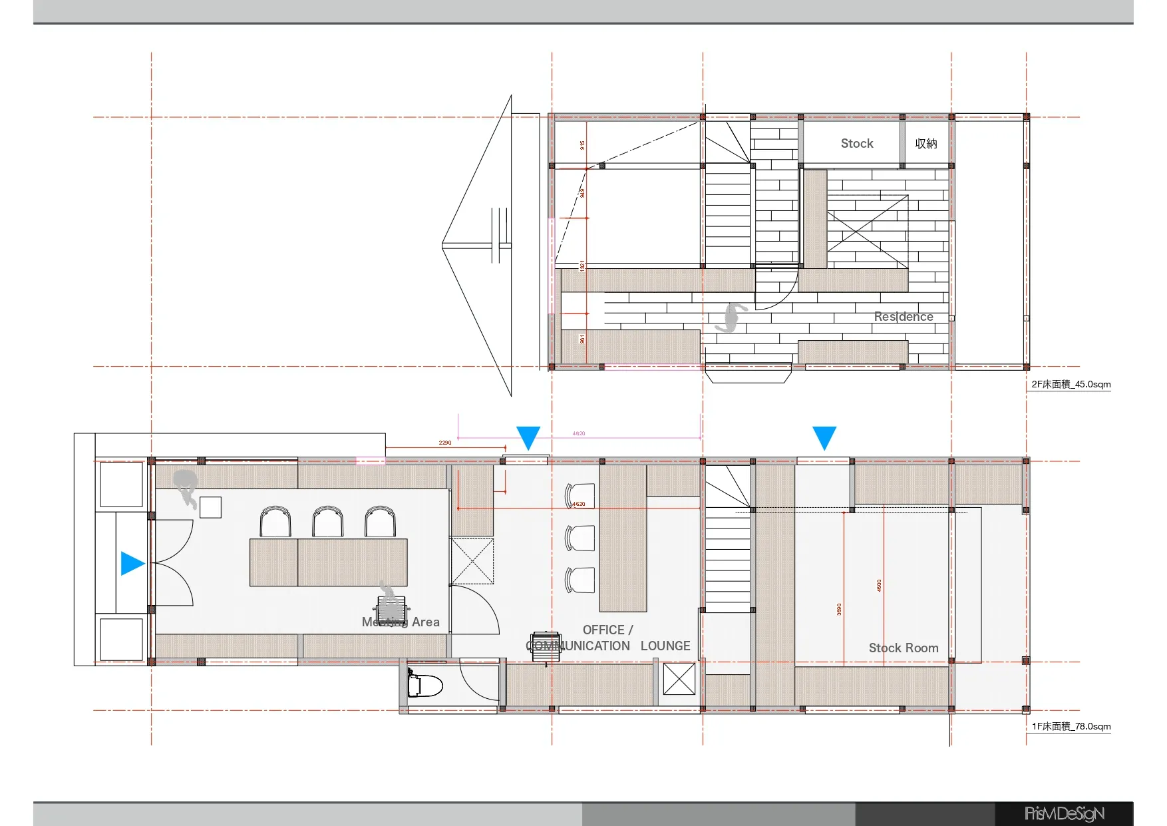
Task: Select the Stock room label on 2F
Action: (x=856, y=144)
